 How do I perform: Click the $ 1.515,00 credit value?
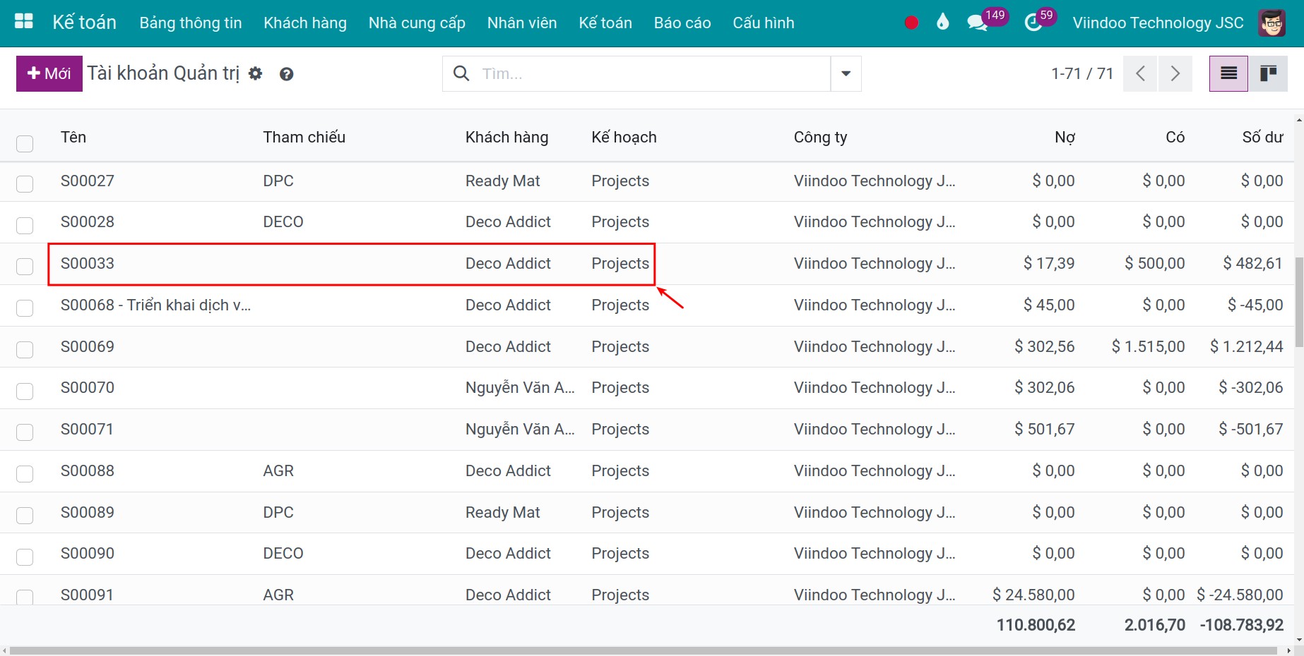[x=1148, y=346]
